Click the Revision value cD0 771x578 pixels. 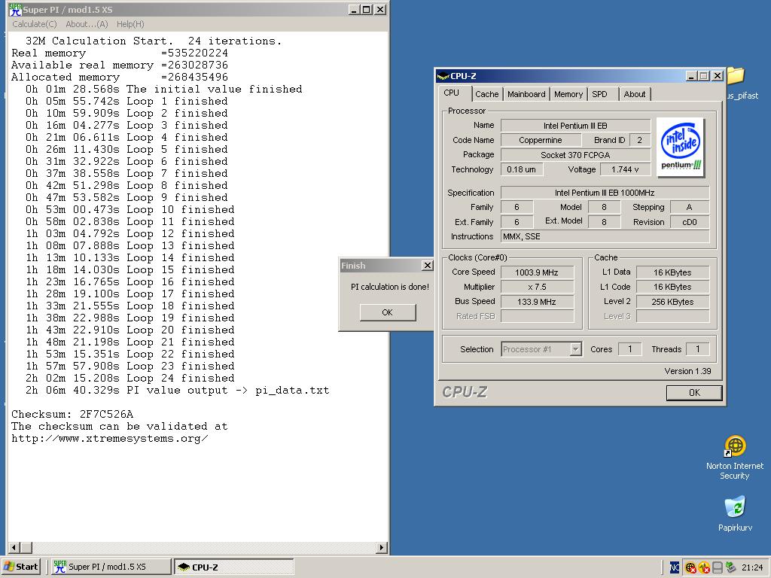690,222
